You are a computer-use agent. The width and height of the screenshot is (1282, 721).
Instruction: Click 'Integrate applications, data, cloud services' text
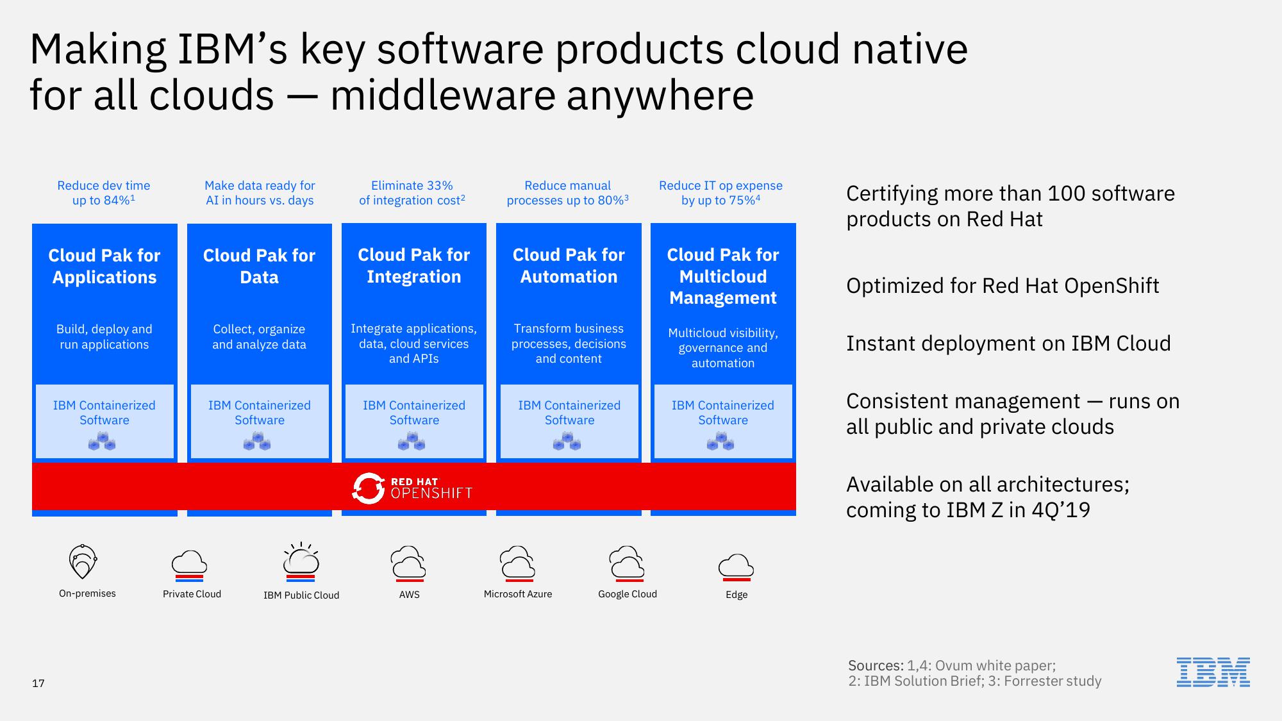coord(414,344)
